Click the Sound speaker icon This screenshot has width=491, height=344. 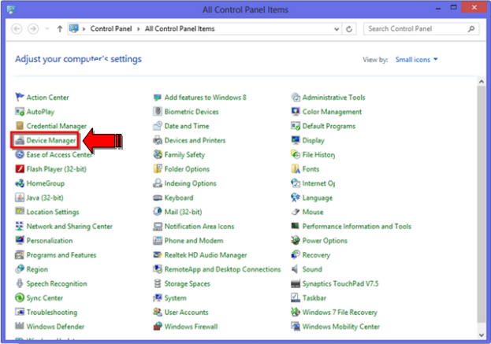coord(296,269)
